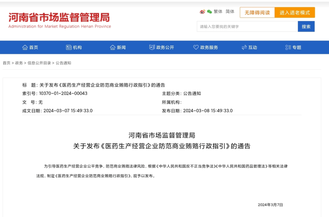Click the 成文日期 2024-03-07 value
Viewport: 329px width, 217px height.
click(68, 111)
